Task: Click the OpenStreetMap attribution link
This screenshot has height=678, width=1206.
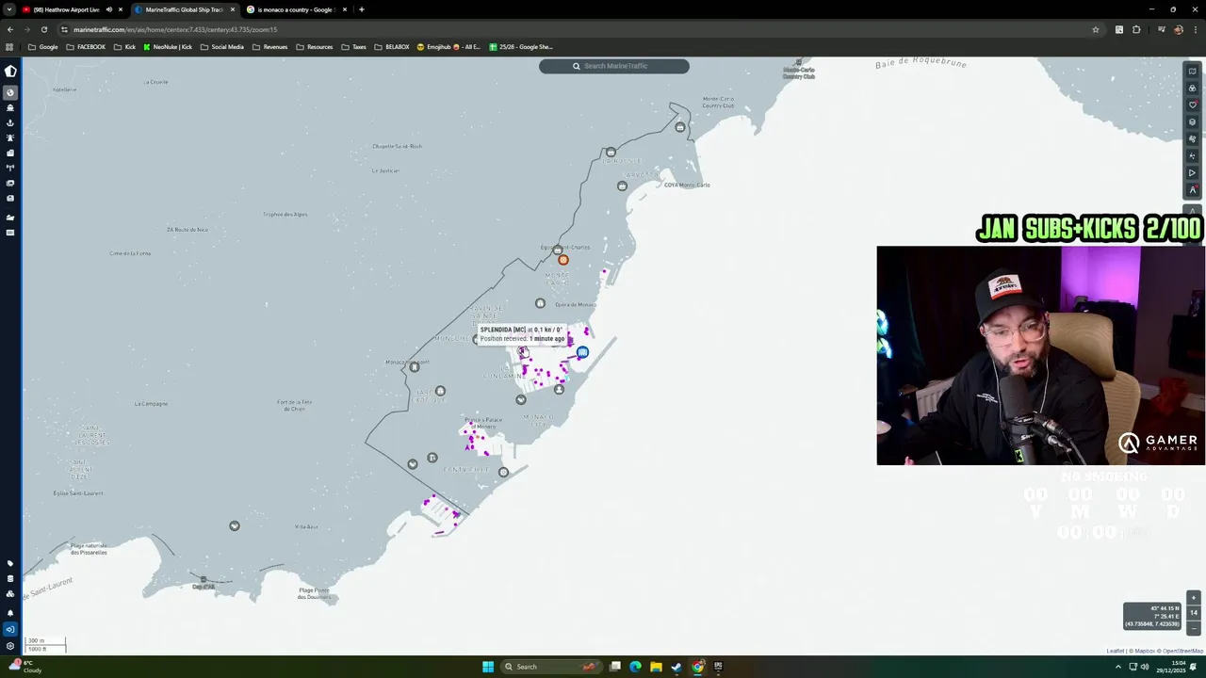Action: pyautogui.click(x=1182, y=651)
